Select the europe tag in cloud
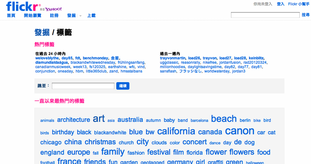This screenshot has height=164, width=311. tap(79, 152)
